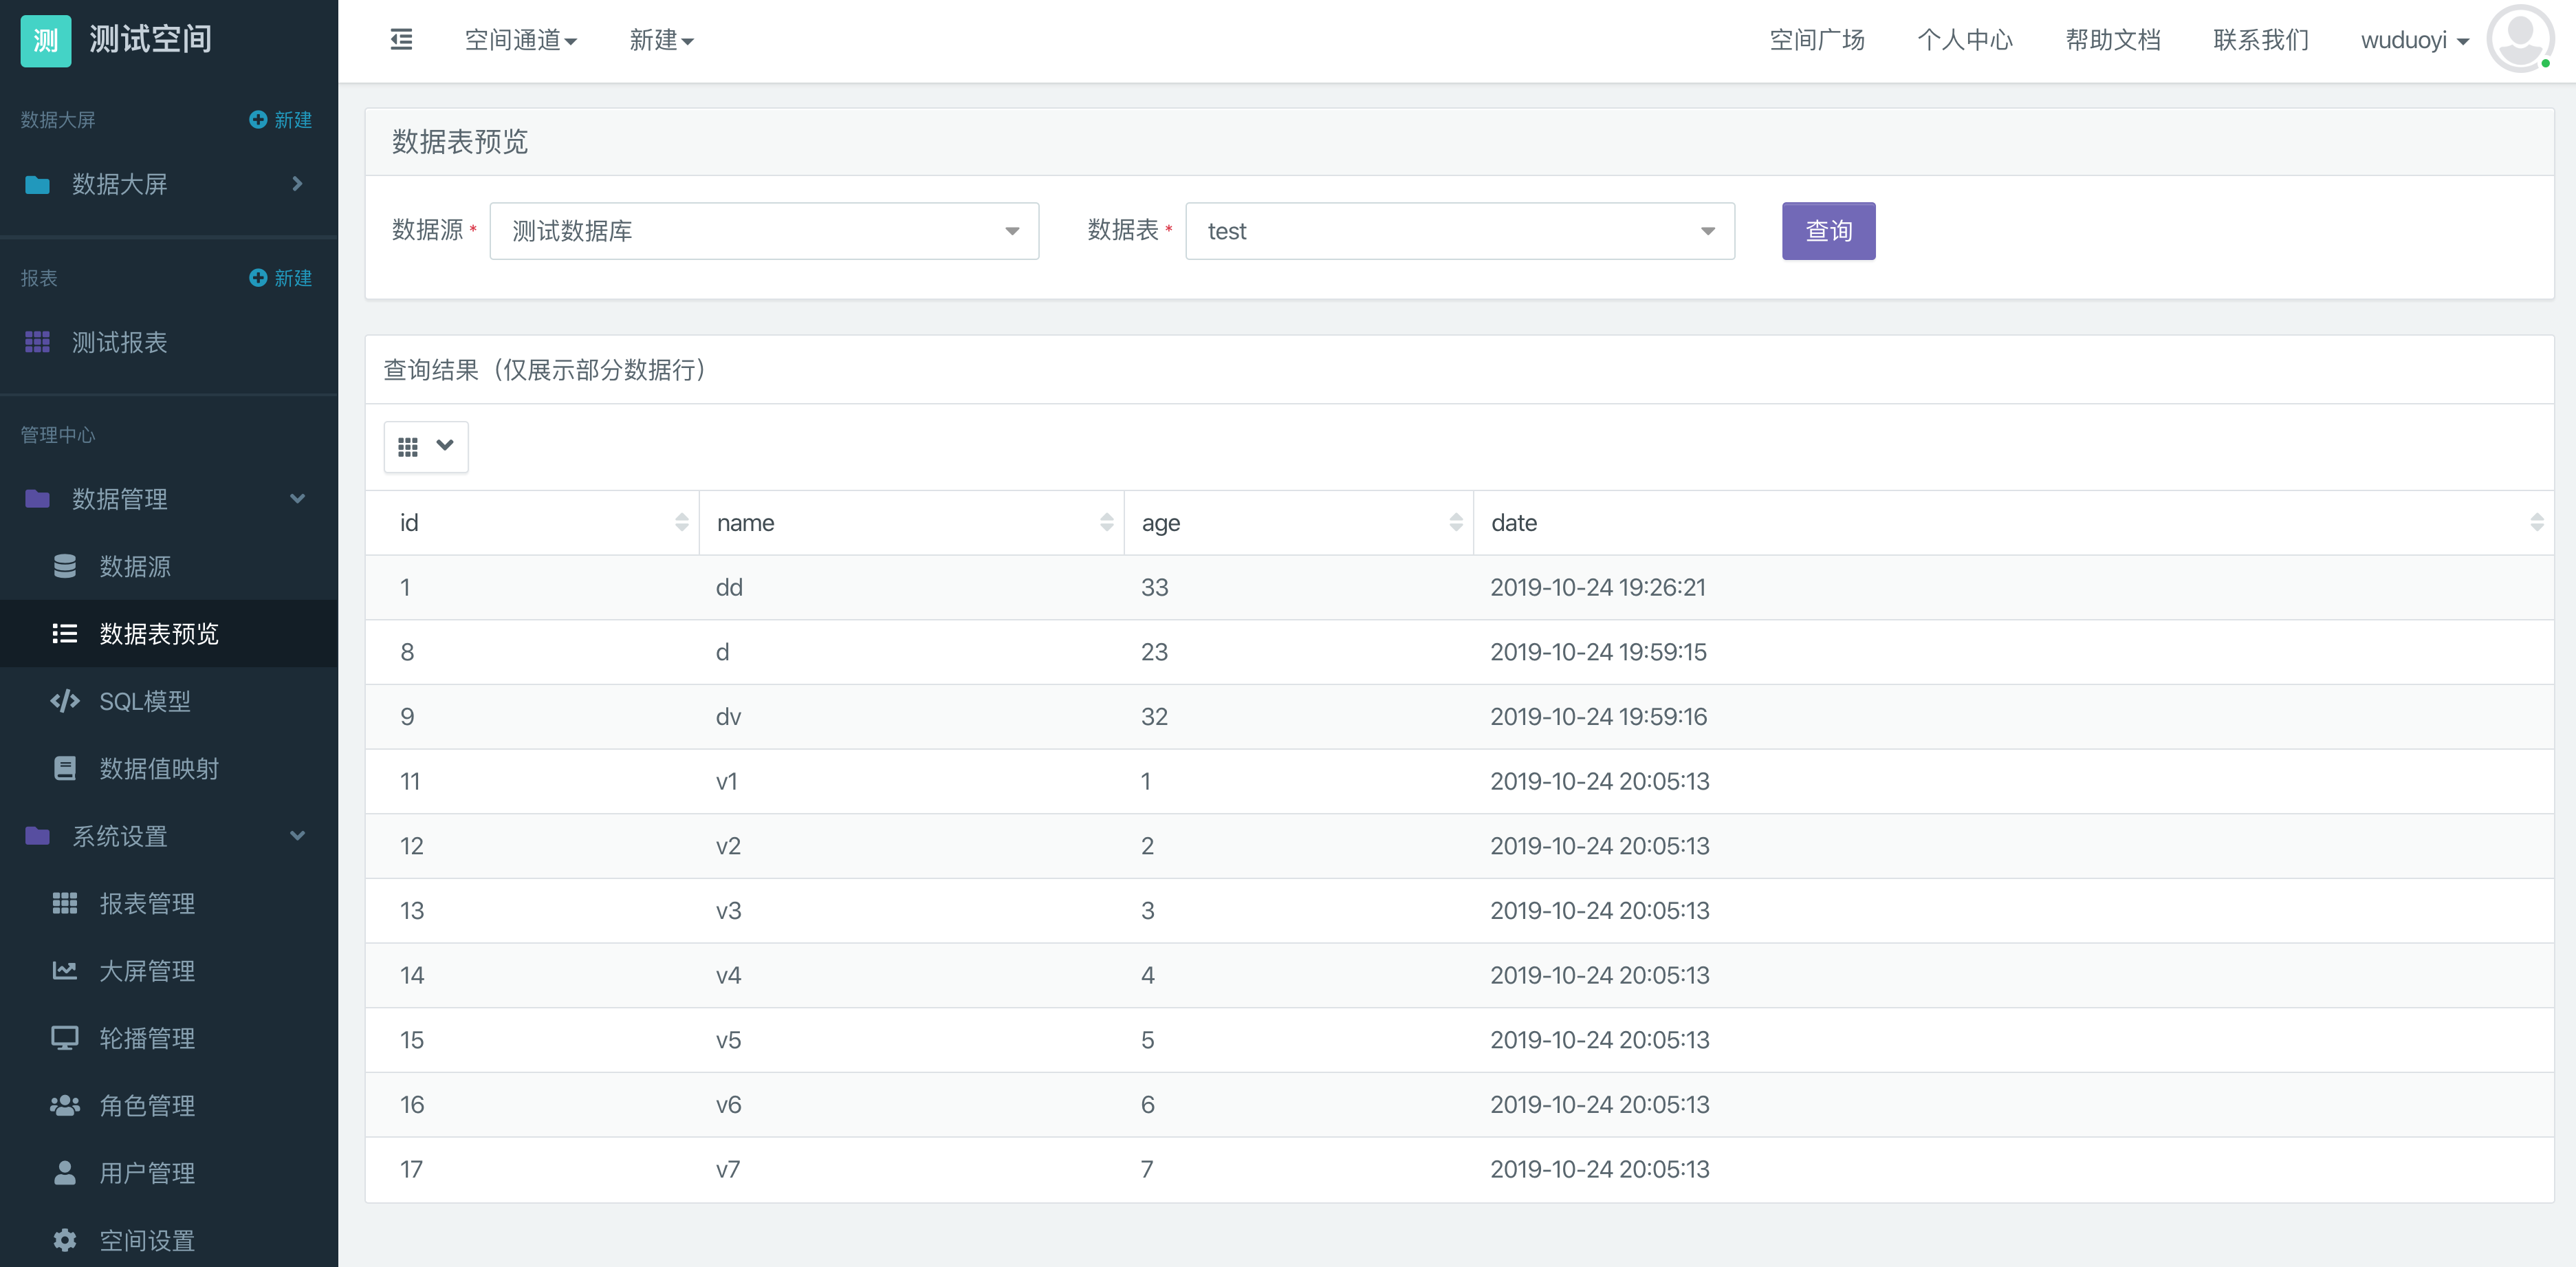
Task: Click id cell '12'
Action: click(412, 846)
